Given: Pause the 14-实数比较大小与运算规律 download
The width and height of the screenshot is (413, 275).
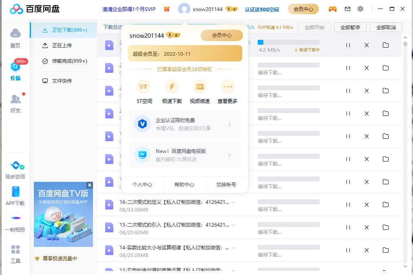Looking at the screenshot, I should 348,250.
